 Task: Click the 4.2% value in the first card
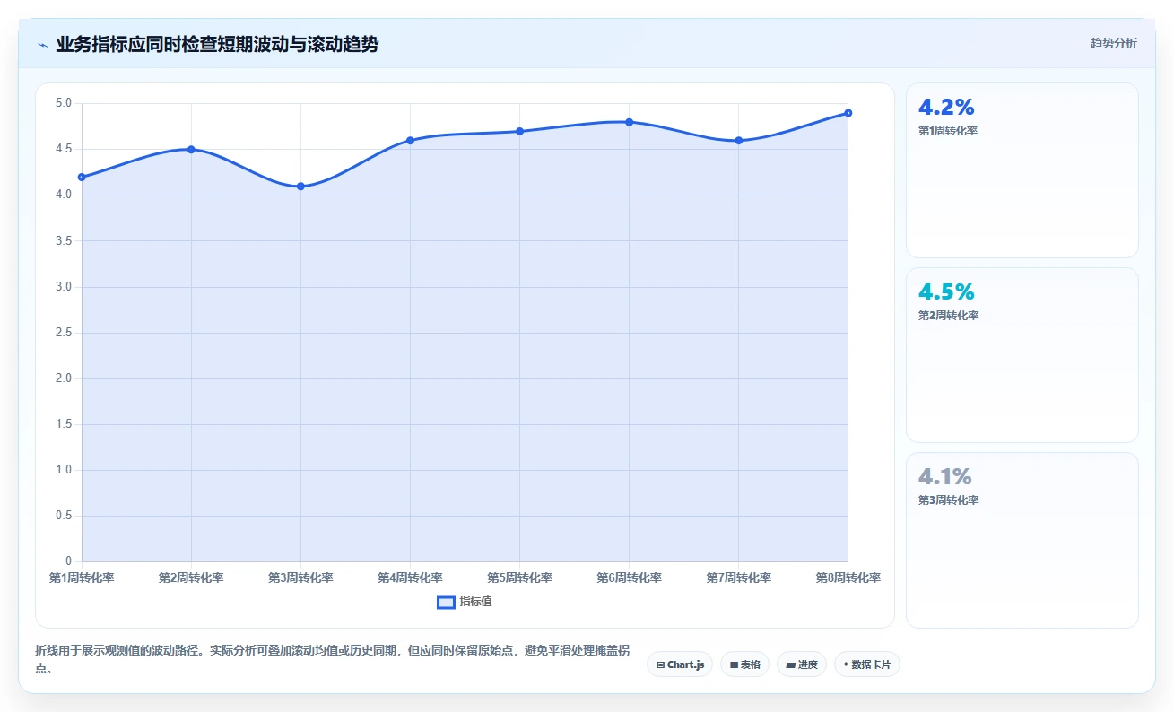tap(946, 108)
